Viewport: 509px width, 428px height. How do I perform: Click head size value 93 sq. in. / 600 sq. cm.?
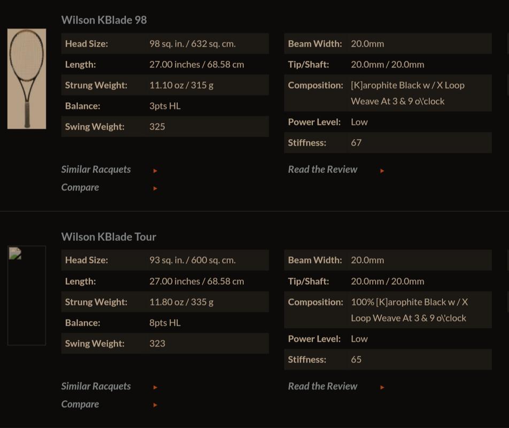192,260
